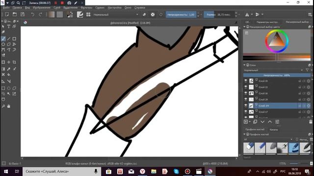Switch to the Каналы tab
Image resolution: width=314 pixels, height=176 pixels.
click(x=274, y=130)
